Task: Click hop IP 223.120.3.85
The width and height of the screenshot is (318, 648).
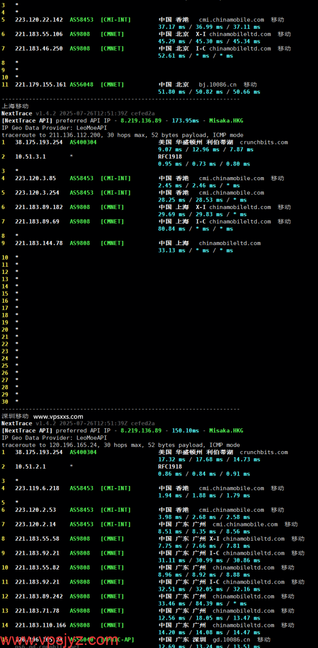Action: click(x=35, y=178)
